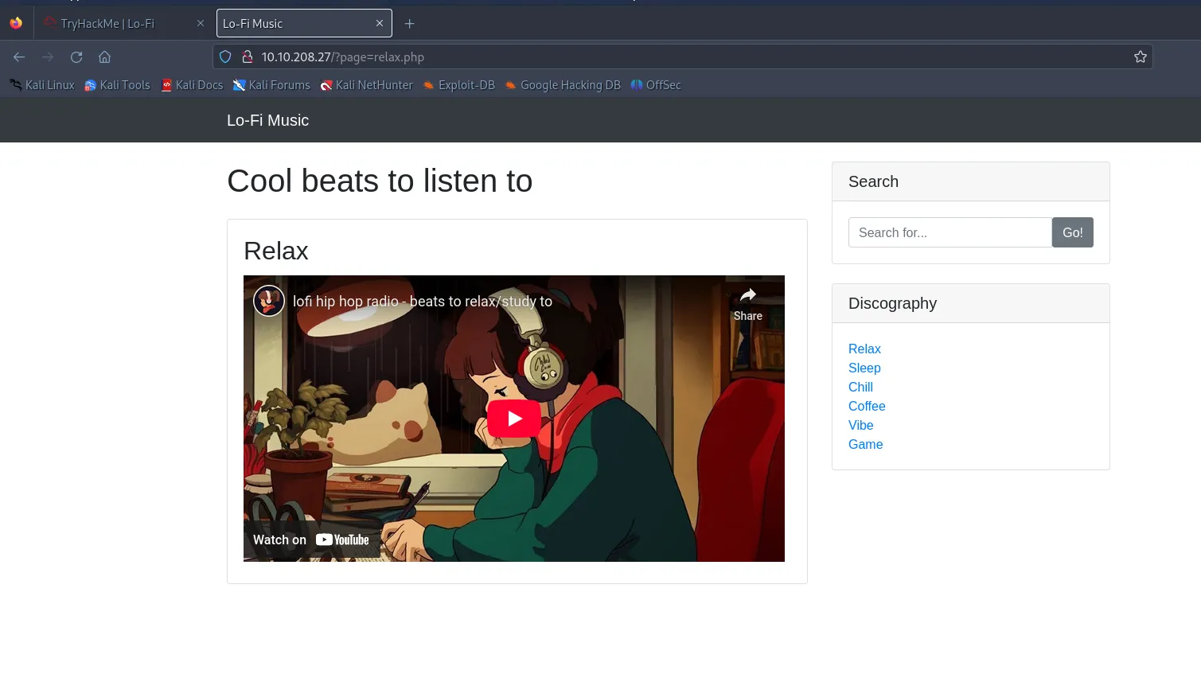Open the video channel avatar icon
Viewport: 1201px width, 678px height.
[x=269, y=301]
